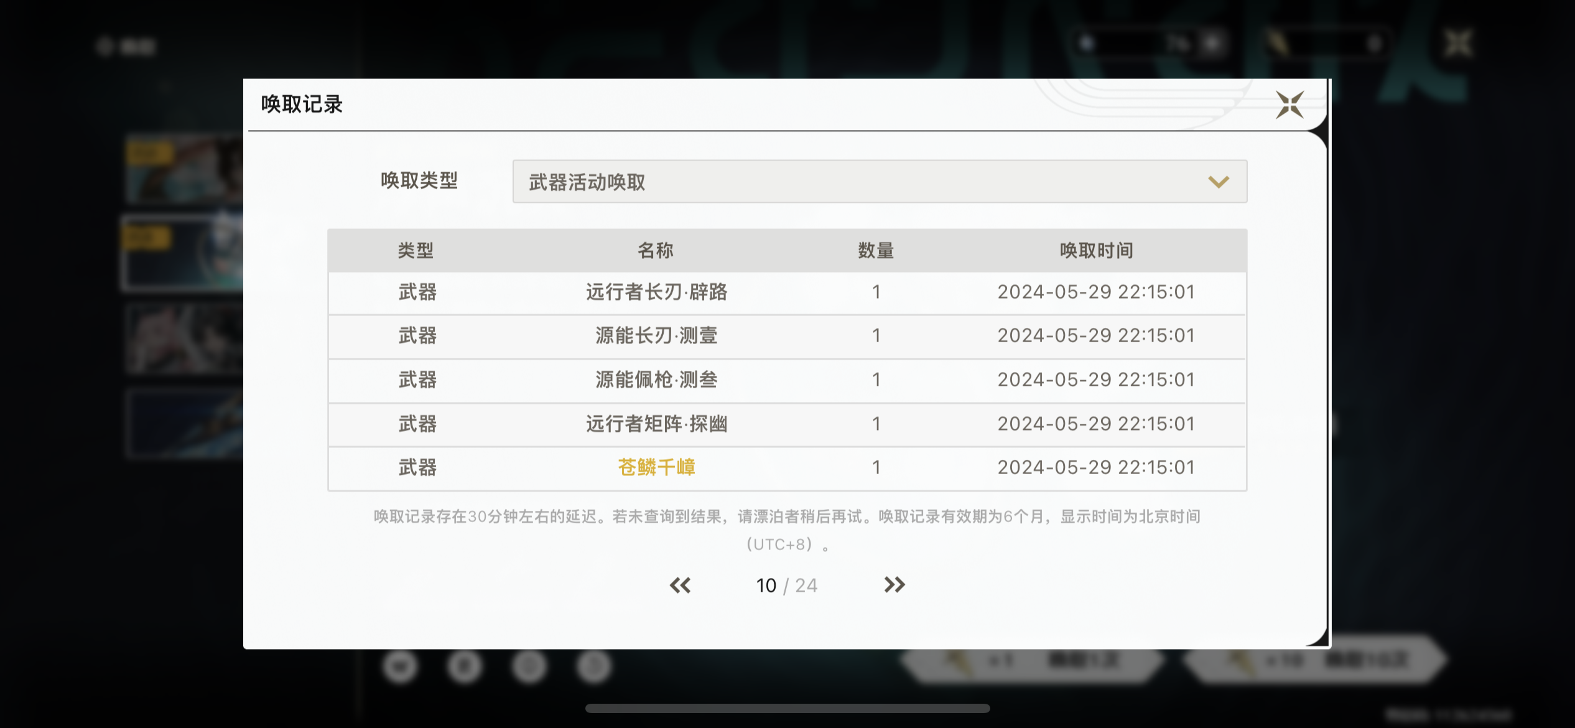Click the golden 苍鳞千嶂 weapon name
The height and width of the screenshot is (728, 1575).
click(x=656, y=467)
